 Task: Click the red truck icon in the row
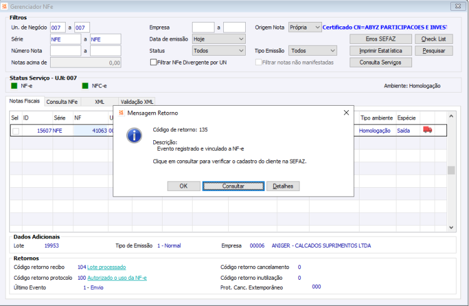click(x=428, y=130)
